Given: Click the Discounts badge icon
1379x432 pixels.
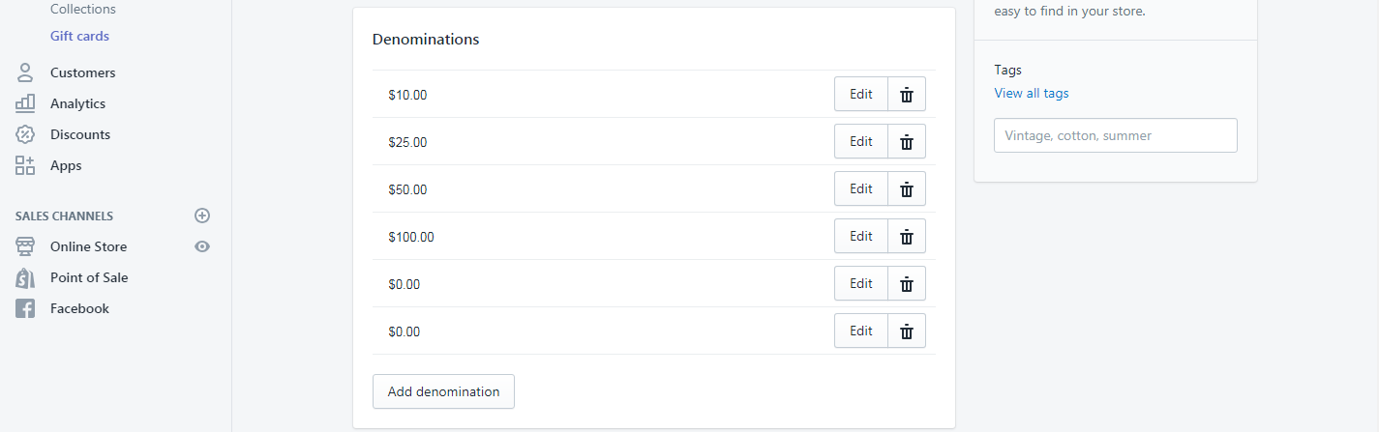Looking at the screenshot, I should coord(25,134).
